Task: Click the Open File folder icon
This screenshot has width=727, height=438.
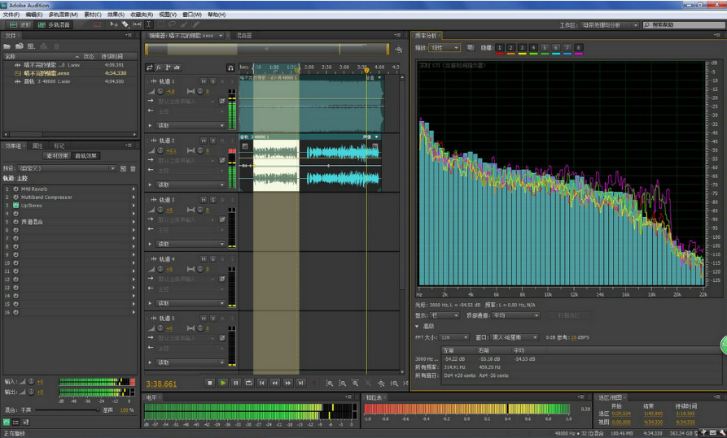Action: pos(7,46)
